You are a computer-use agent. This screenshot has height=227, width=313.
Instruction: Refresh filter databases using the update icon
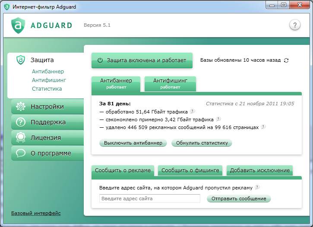pos(286,60)
